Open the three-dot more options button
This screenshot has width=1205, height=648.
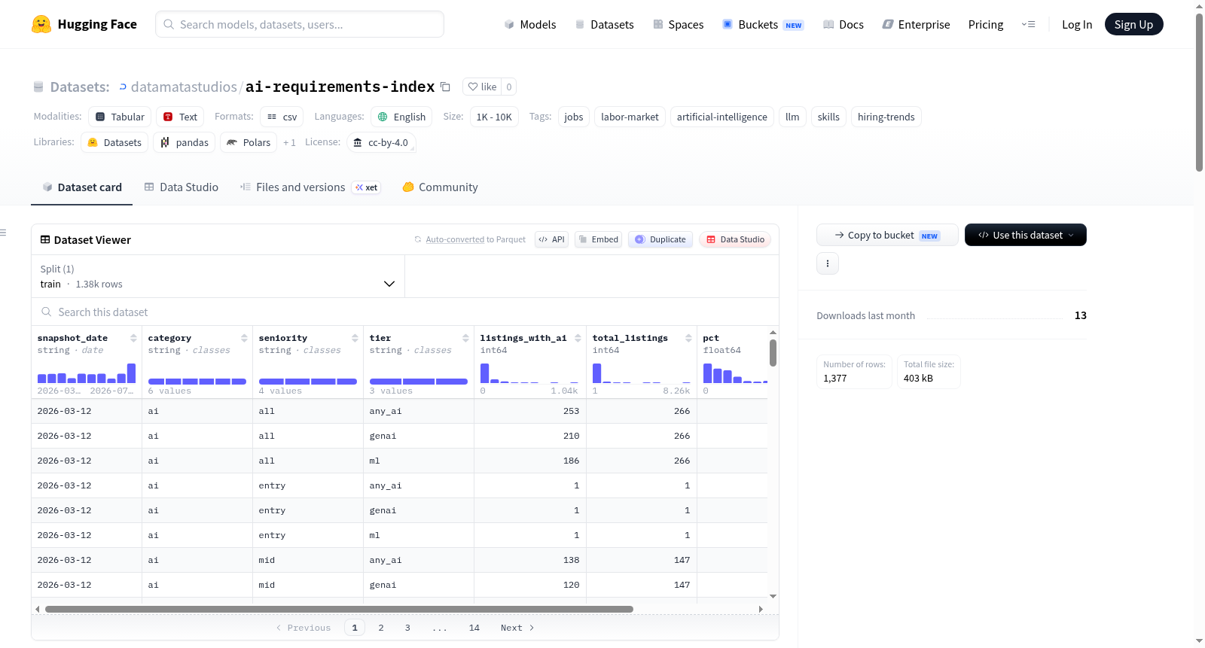(x=828, y=263)
